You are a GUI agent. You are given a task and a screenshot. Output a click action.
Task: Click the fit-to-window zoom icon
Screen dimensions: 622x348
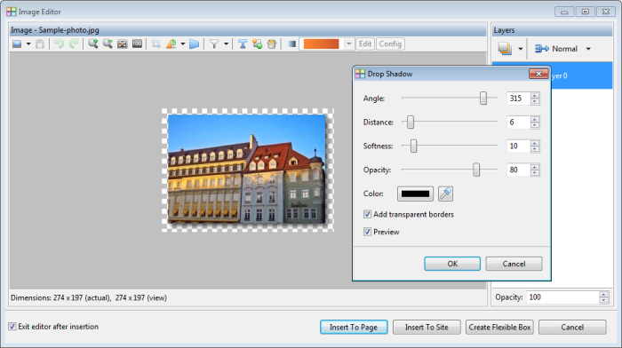(x=123, y=44)
